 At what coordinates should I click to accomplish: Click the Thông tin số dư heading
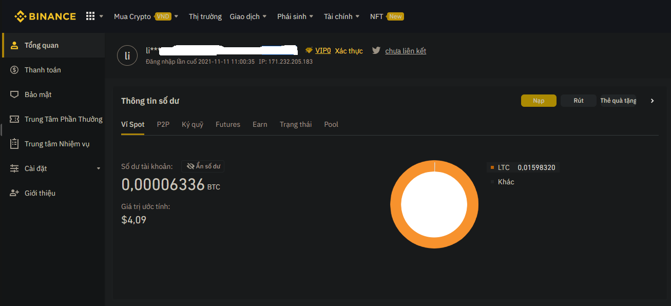[x=150, y=101]
